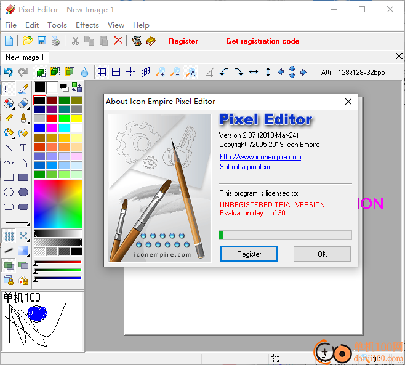Adjust the green channel slider

tap(58, 271)
